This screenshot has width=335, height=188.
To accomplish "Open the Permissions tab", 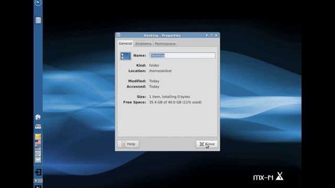I will pyautogui.click(x=165, y=44).
